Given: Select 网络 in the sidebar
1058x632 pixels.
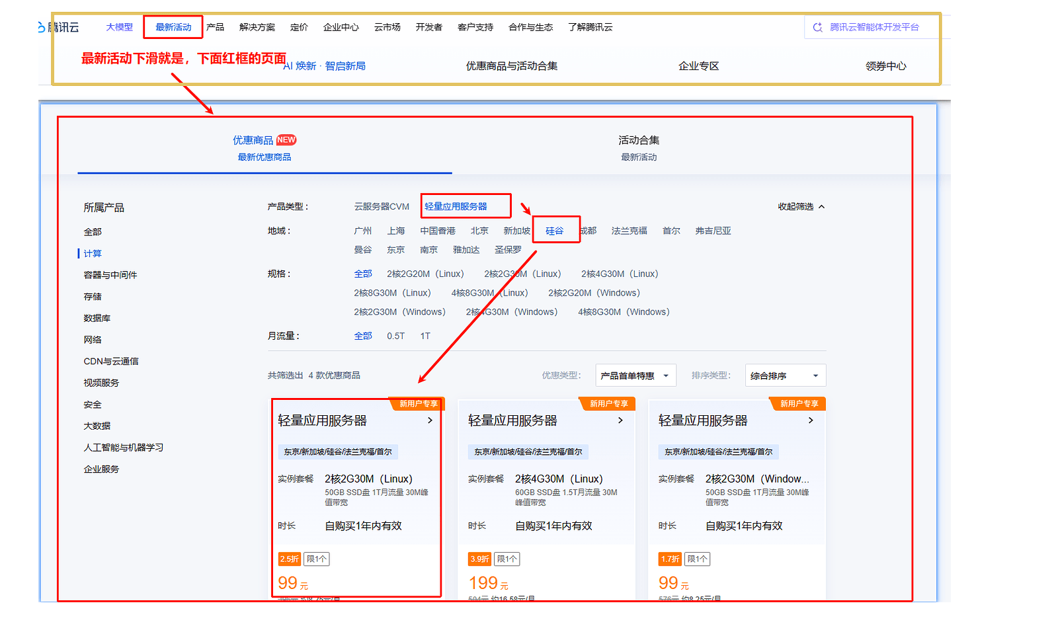Looking at the screenshot, I should point(93,340).
